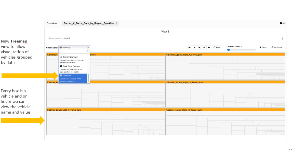This screenshot has height=150, width=292.
Task: Play the time animation
Action: (199, 47)
